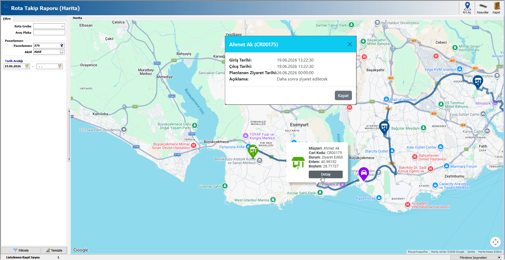Click the Marmara Forum shopping icon
This screenshot has height=260, width=505.
click(447, 166)
